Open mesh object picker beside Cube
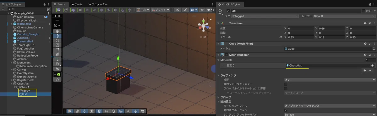The height and width of the screenshot is (116, 377). (x=374, y=49)
